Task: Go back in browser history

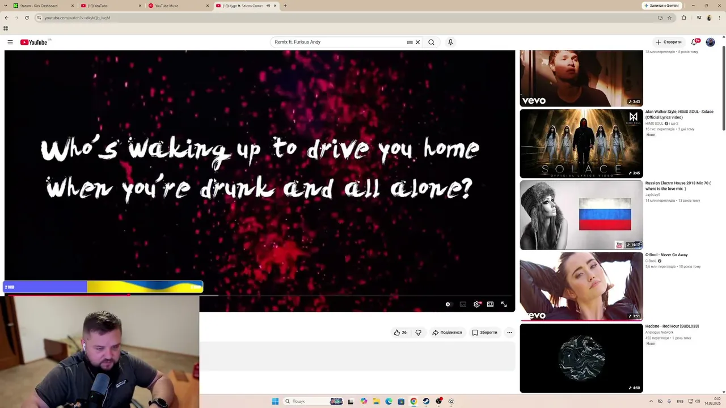Action: [6, 18]
